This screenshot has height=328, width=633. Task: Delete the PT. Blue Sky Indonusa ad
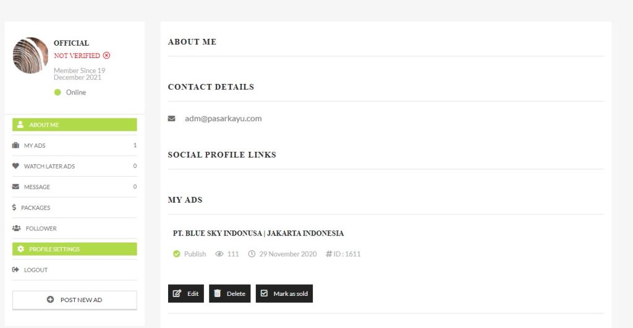229,293
